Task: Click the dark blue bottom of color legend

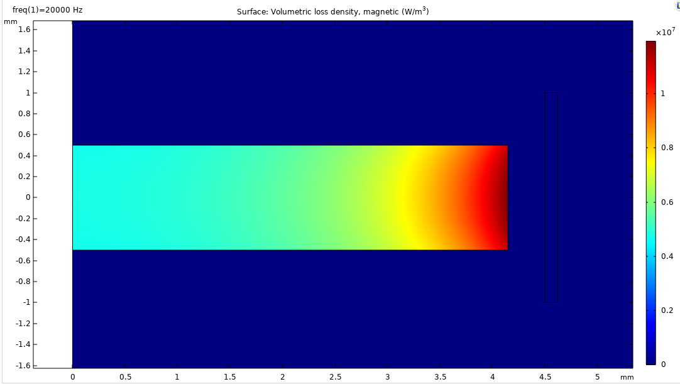Action: click(x=650, y=358)
